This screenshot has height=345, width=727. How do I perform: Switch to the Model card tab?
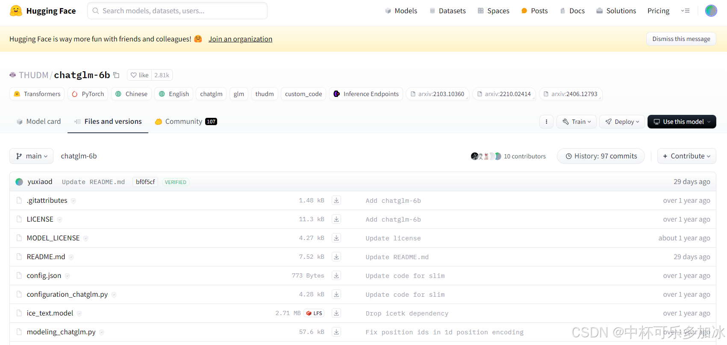coord(38,122)
